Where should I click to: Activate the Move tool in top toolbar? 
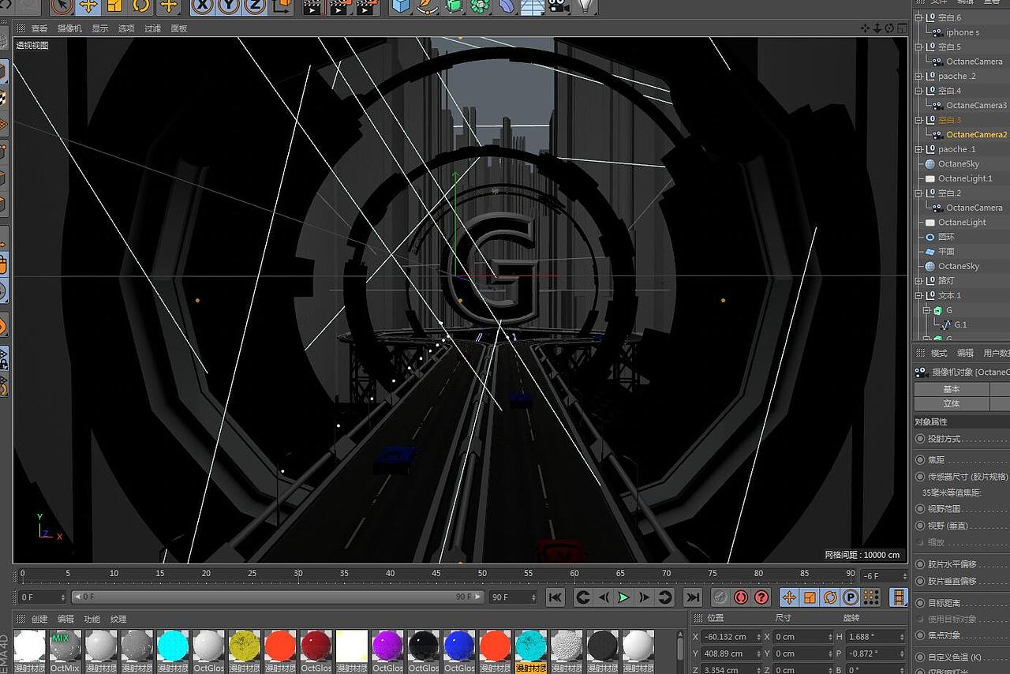point(88,6)
